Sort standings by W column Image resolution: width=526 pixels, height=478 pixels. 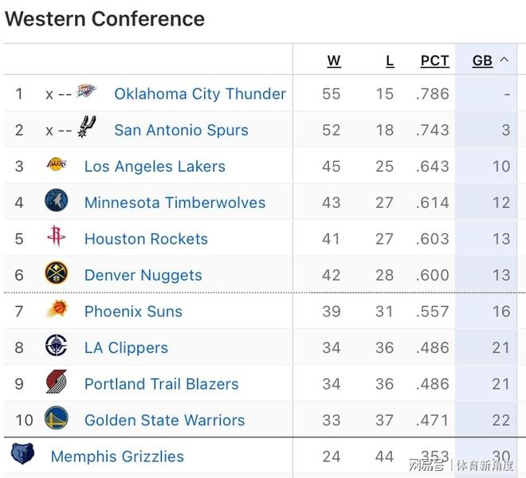pos(334,61)
